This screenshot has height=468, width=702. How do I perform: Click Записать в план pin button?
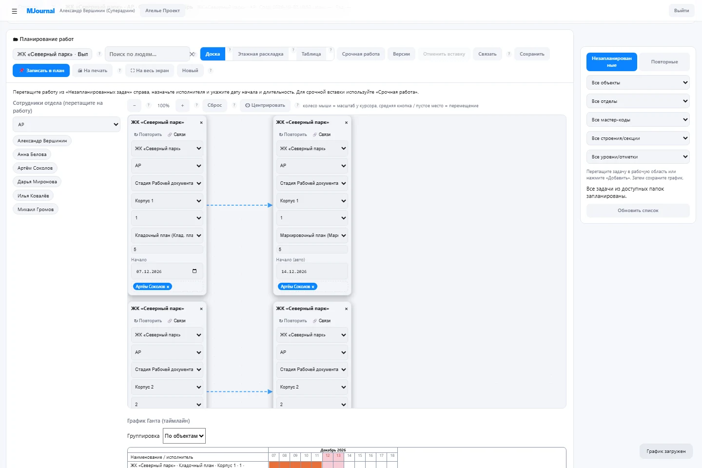pyautogui.click(x=41, y=71)
